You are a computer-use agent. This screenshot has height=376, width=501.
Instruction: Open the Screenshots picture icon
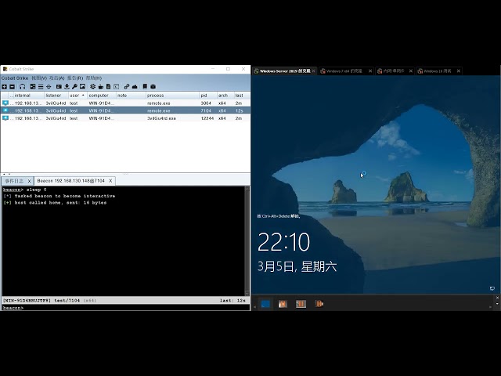pyautogui.click(x=82, y=87)
